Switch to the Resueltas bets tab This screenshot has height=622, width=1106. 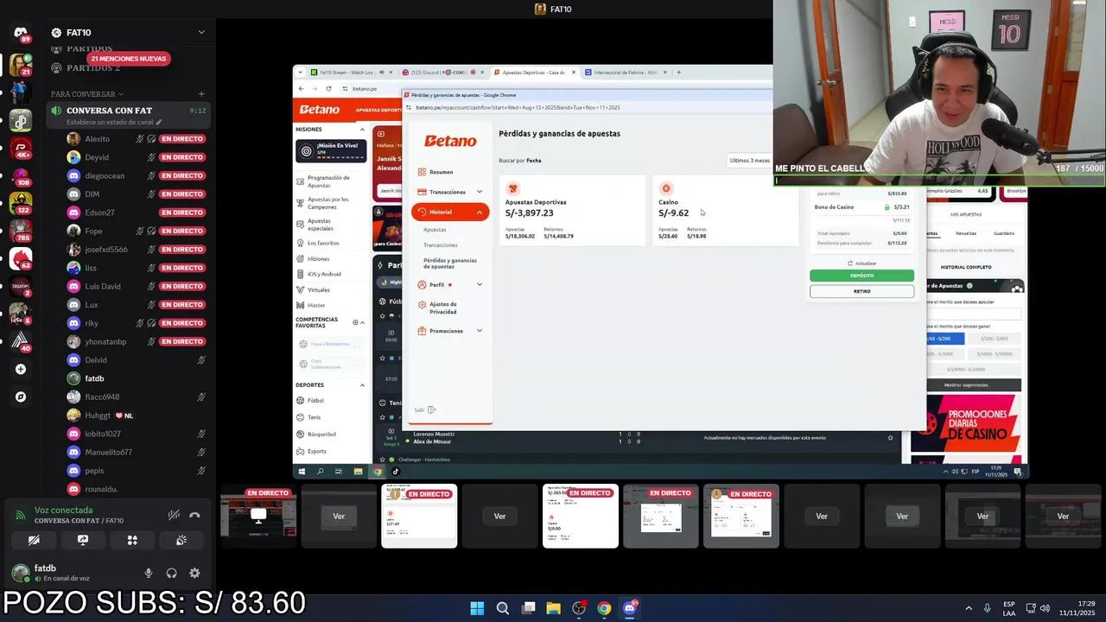point(966,233)
